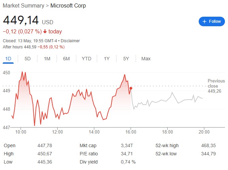
Task: Click the Market Summary breadcrumb
Action: tap(23, 6)
